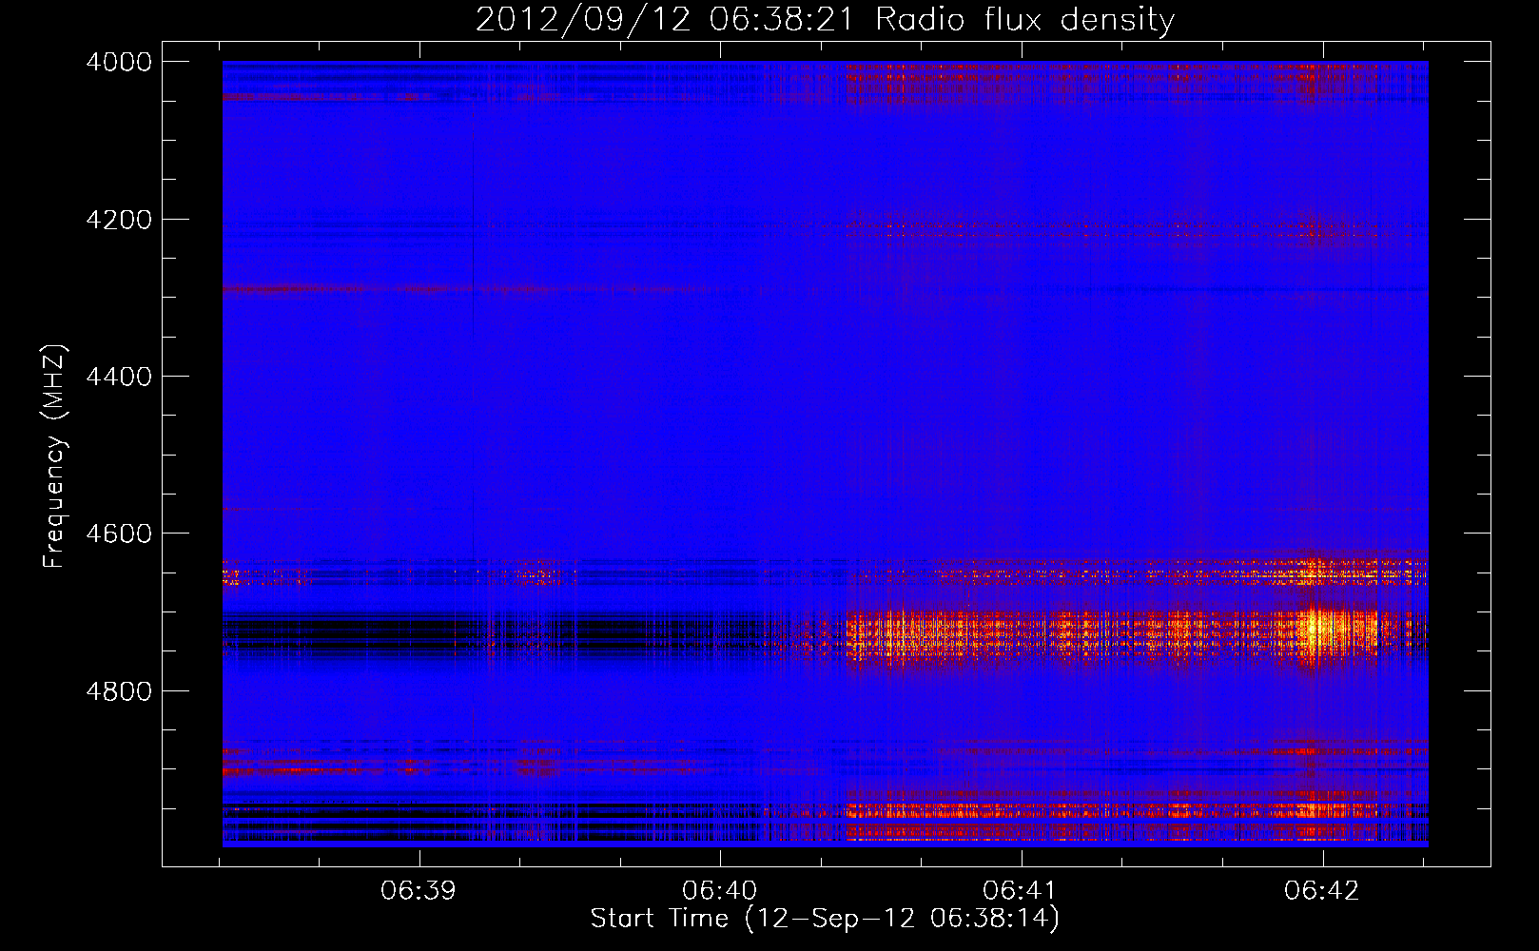Click the "Frequency (MHZ)" axis label
Viewport: 1539px width, 951px height.
click(x=54, y=456)
